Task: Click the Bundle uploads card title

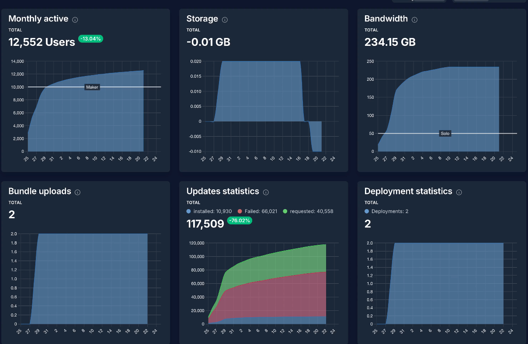Action: coord(40,191)
